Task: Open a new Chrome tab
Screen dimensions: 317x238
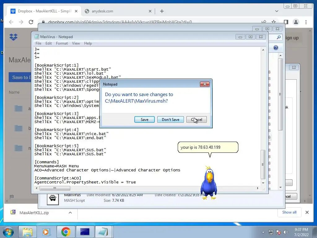Action: 162,11
